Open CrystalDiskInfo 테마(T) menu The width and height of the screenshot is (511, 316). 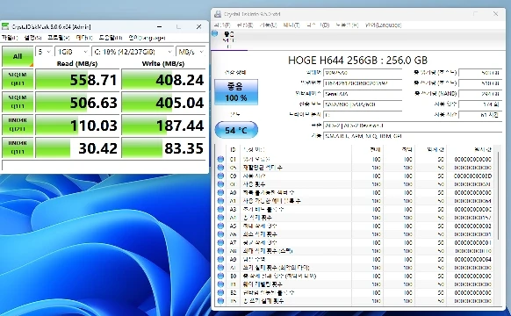click(291, 25)
